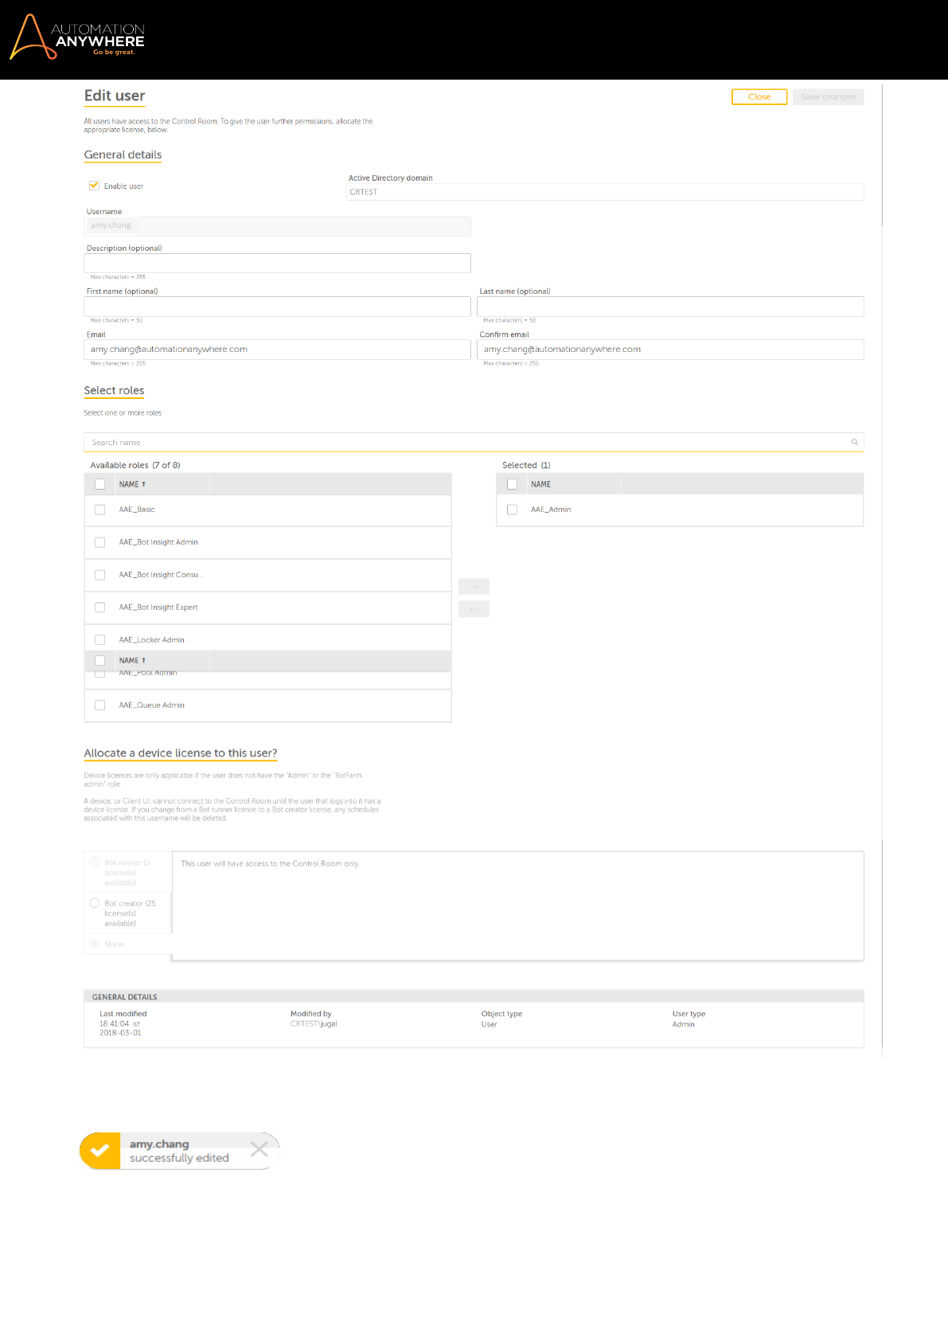Click the Active Directory domain CRTEST field
The width and height of the screenshot is (948, 1341).
click(x=605, y=192)
